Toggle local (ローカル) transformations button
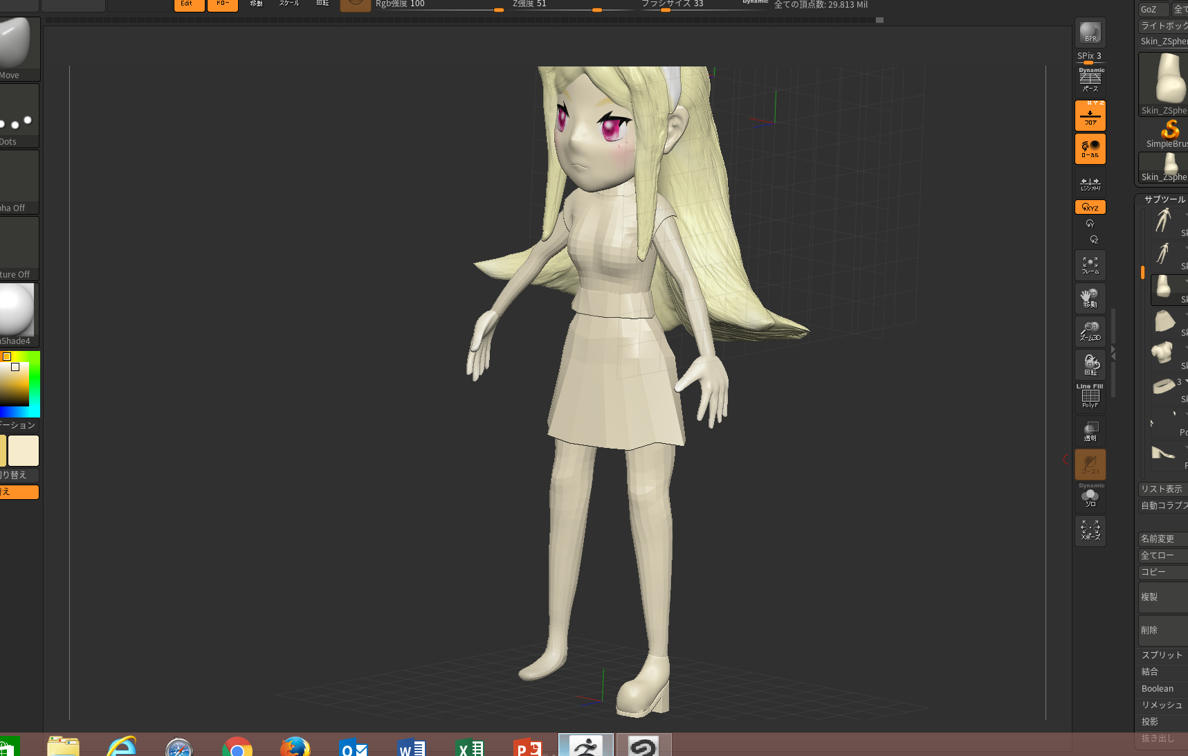1188x756 pixels. pyautogui.click(x=1090, y=148)
